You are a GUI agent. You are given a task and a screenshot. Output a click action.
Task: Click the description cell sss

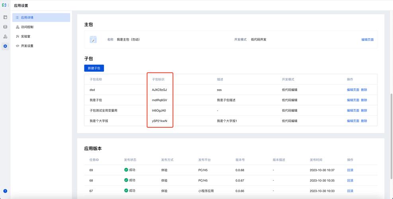coord(219,90)
